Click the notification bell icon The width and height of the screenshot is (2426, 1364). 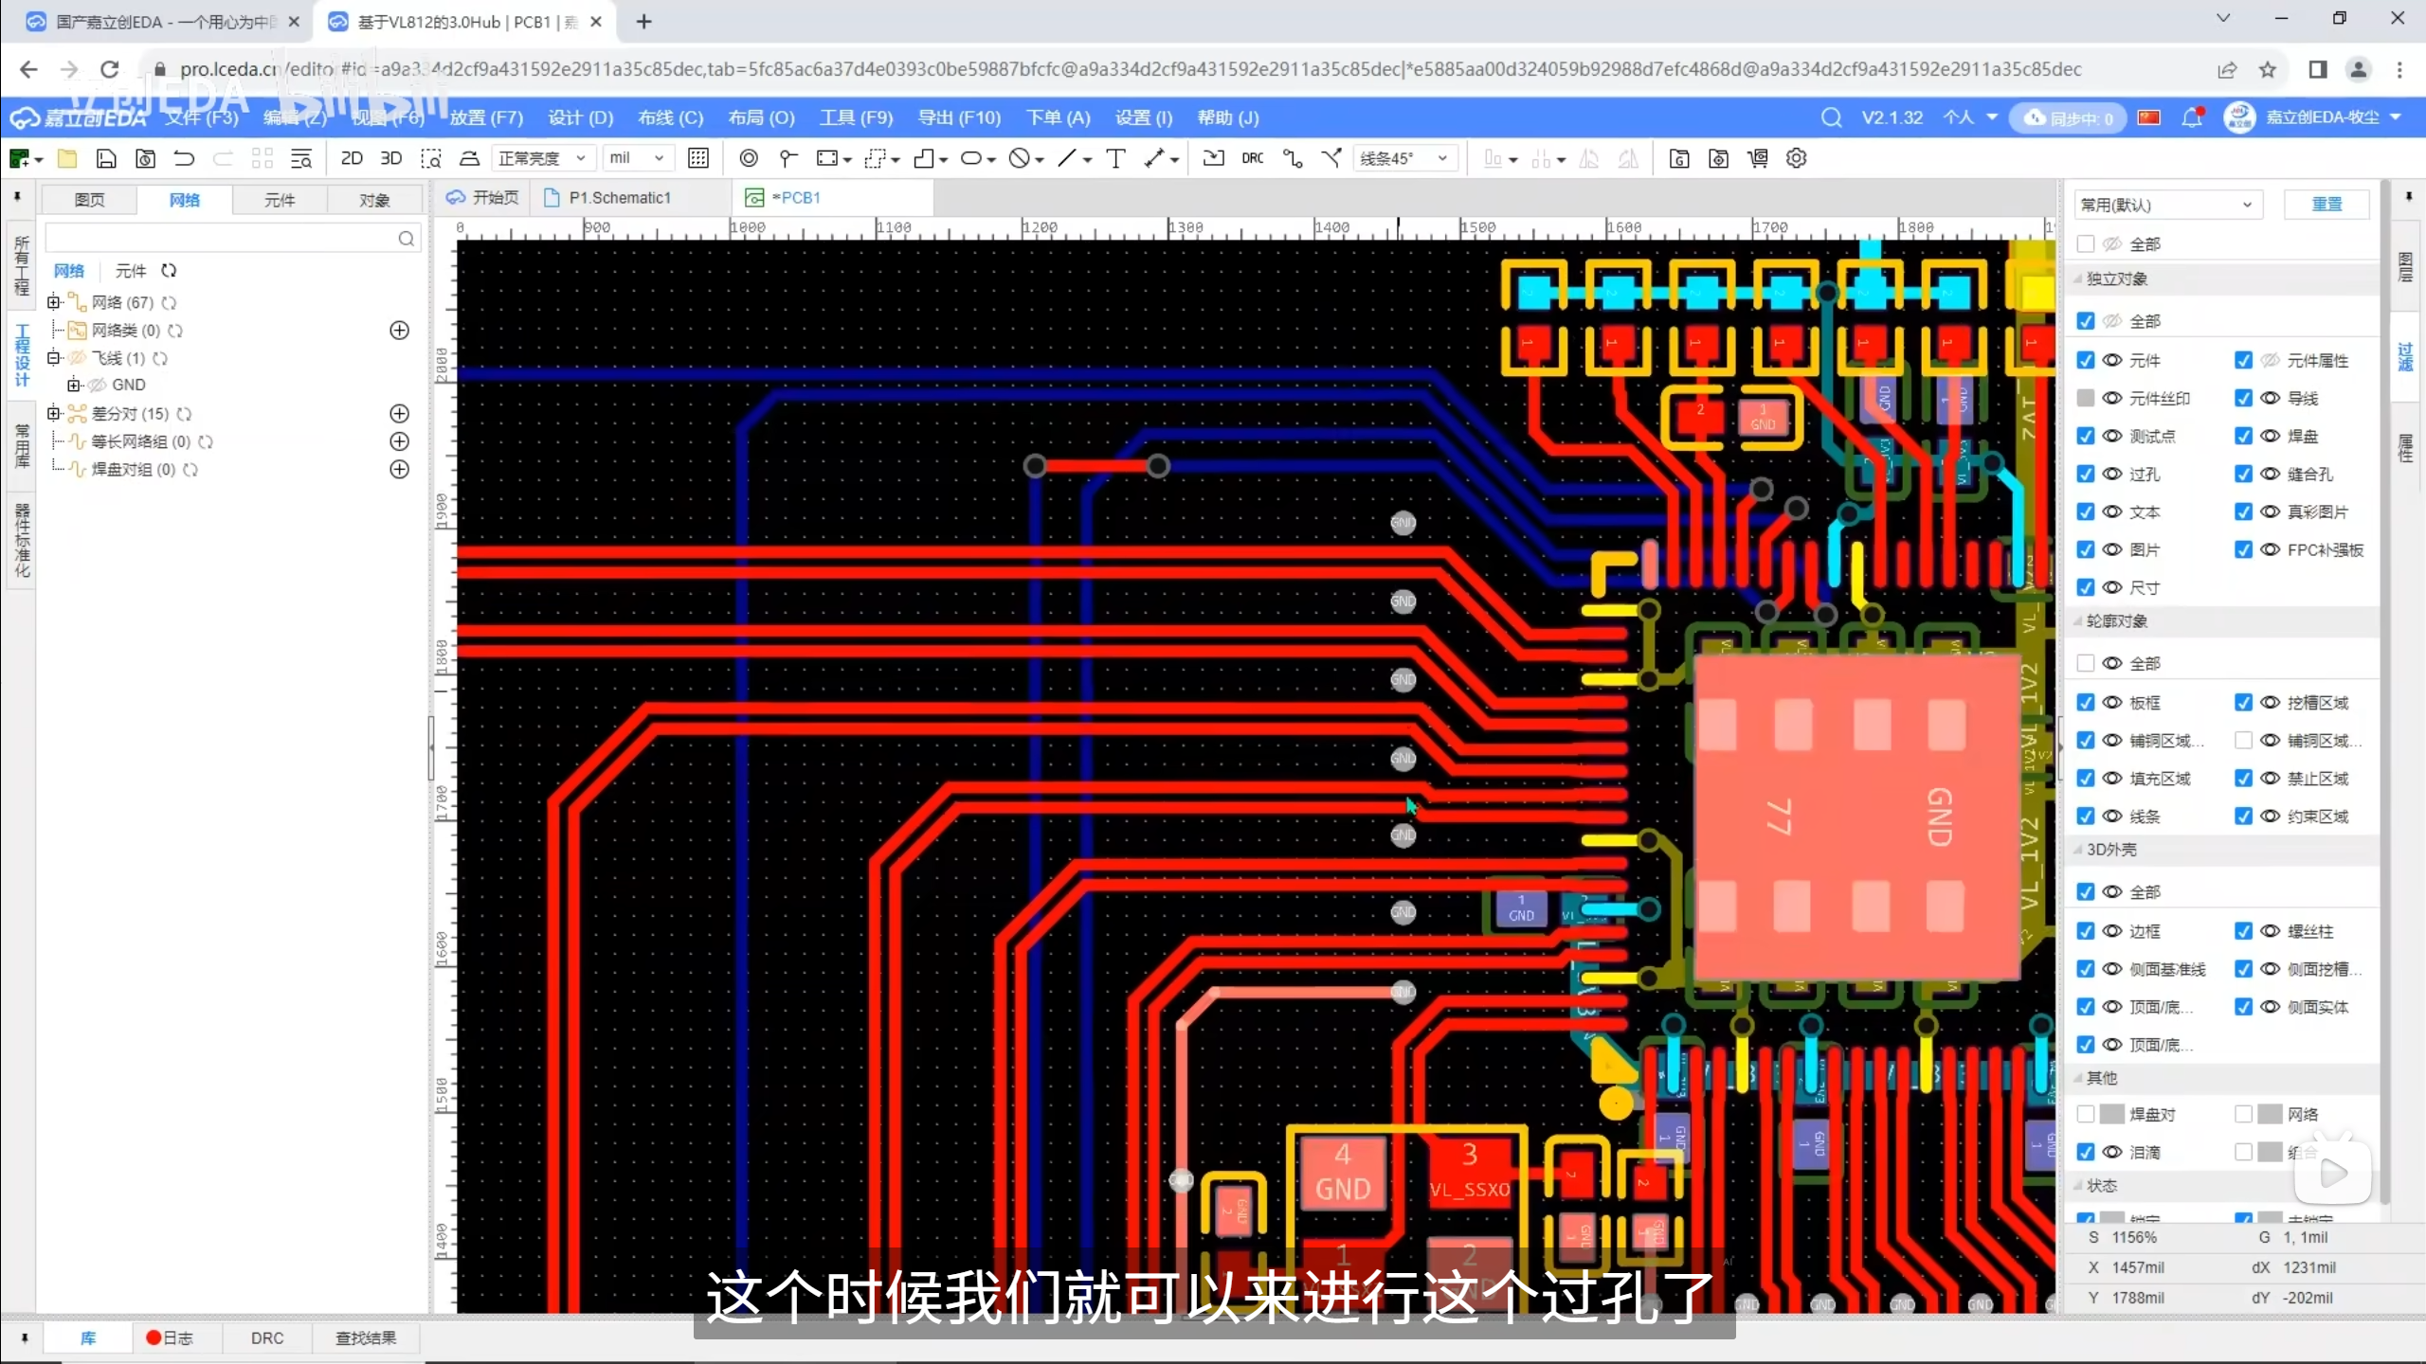click(2191, 117)
